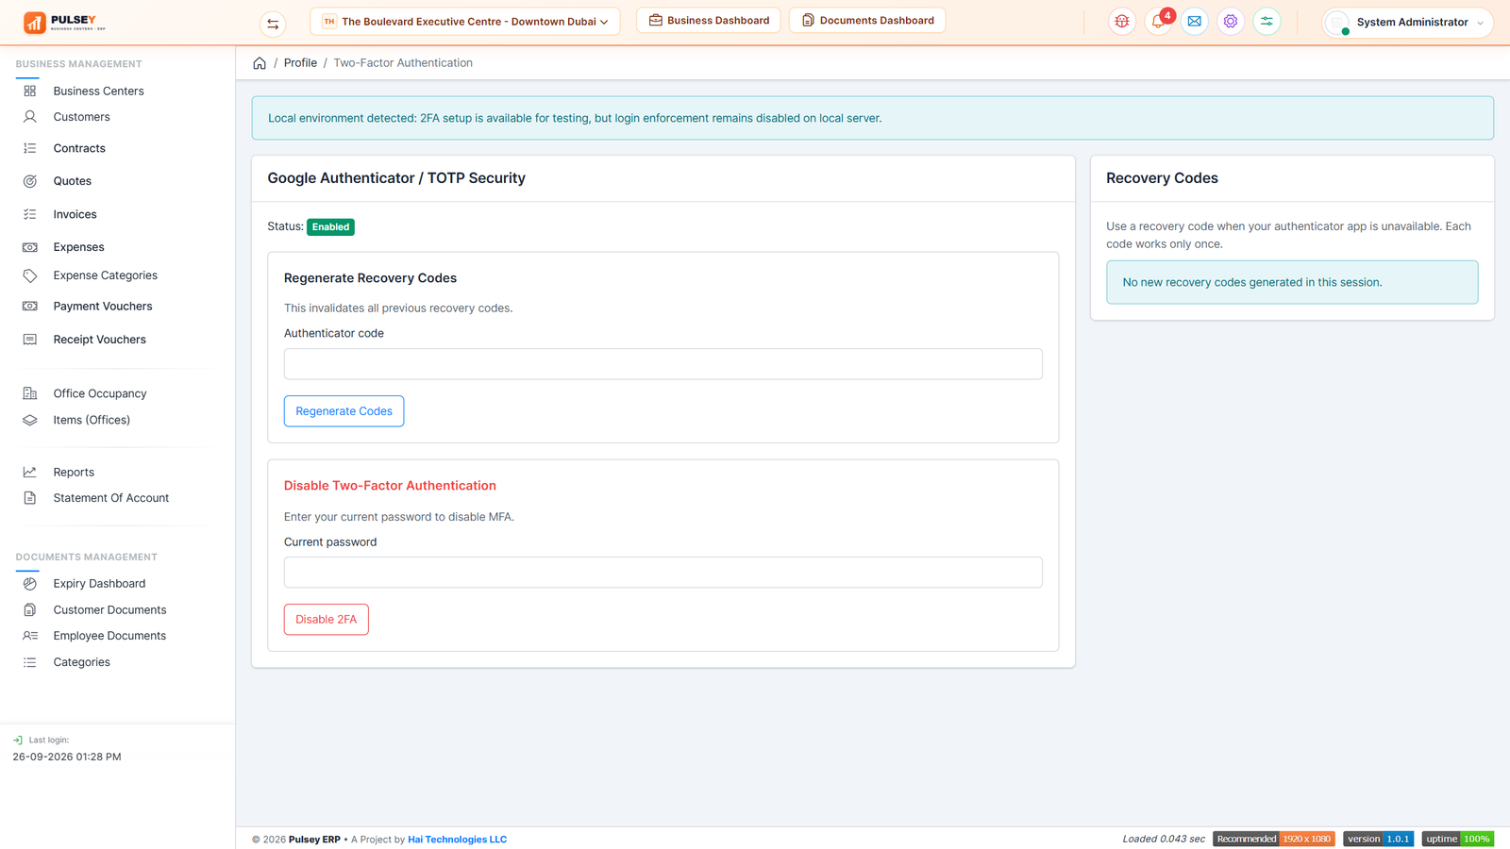The height and width of the screenshot is (849, 1510).
Task: Toggle the sidebar with the swap-arrows button
Action: 273,24
